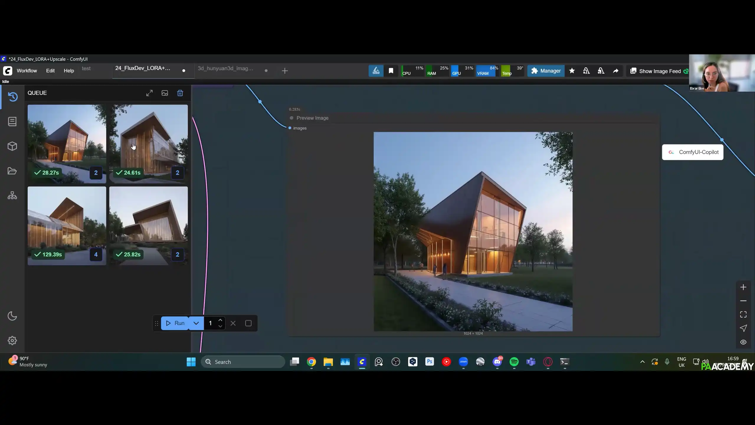755x425 pixels.
Task: Open the Manager button
Action: click(x=546, y=71)
